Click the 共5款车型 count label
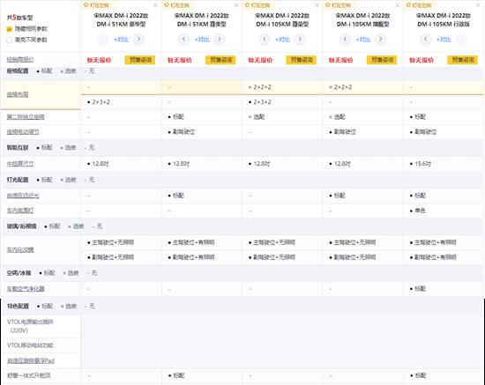The height and width of the screenshot is (385, 485). [19, 18]
